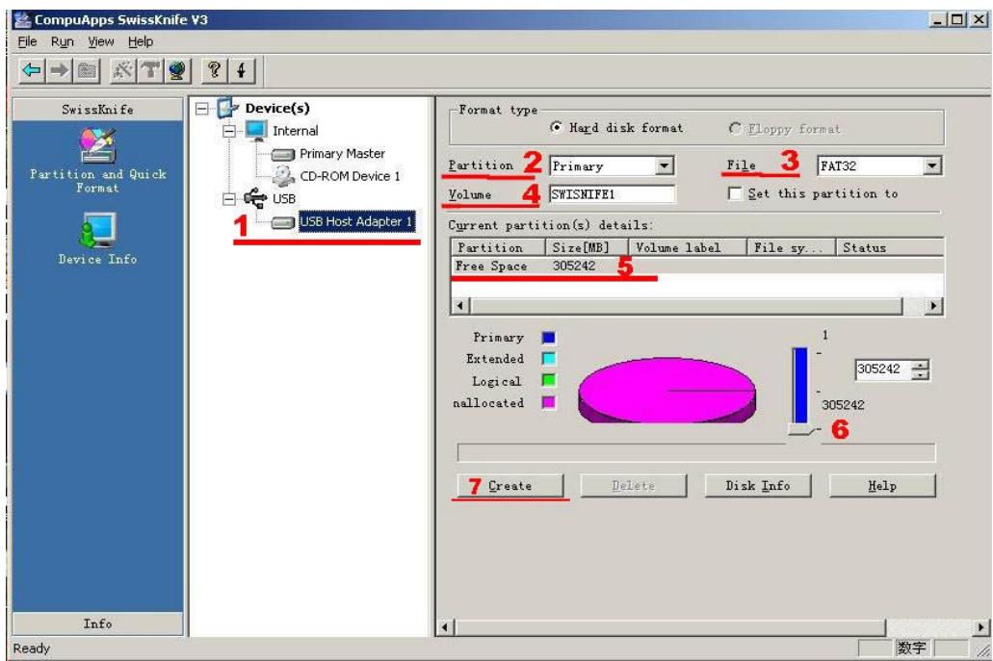Image resolution: width=993 pixels, height=661 pixels.
Task: Click the T-shaped tool toolbar icon
Action: pyautogui.click(x=150, y=70)
